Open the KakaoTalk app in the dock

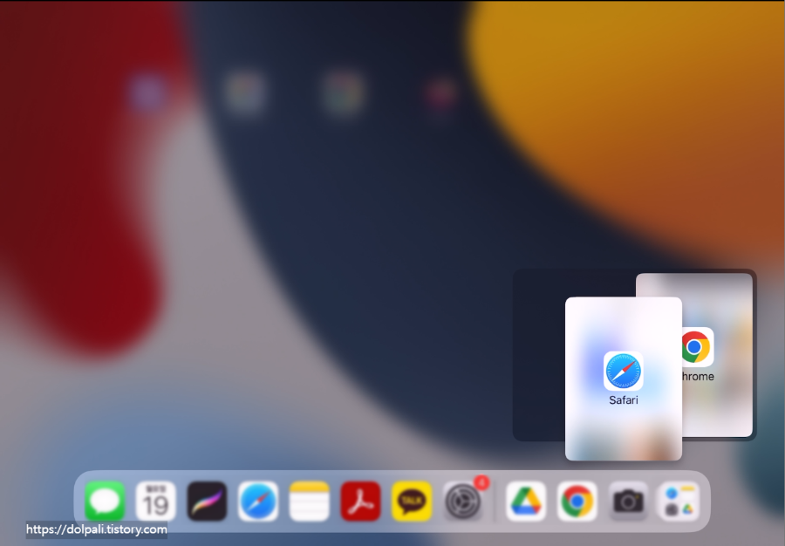[412, 501]
